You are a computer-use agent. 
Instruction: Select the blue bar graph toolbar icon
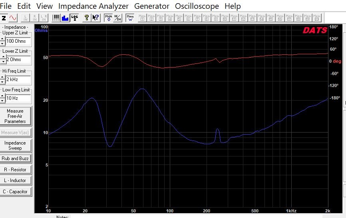coord(65,18)
